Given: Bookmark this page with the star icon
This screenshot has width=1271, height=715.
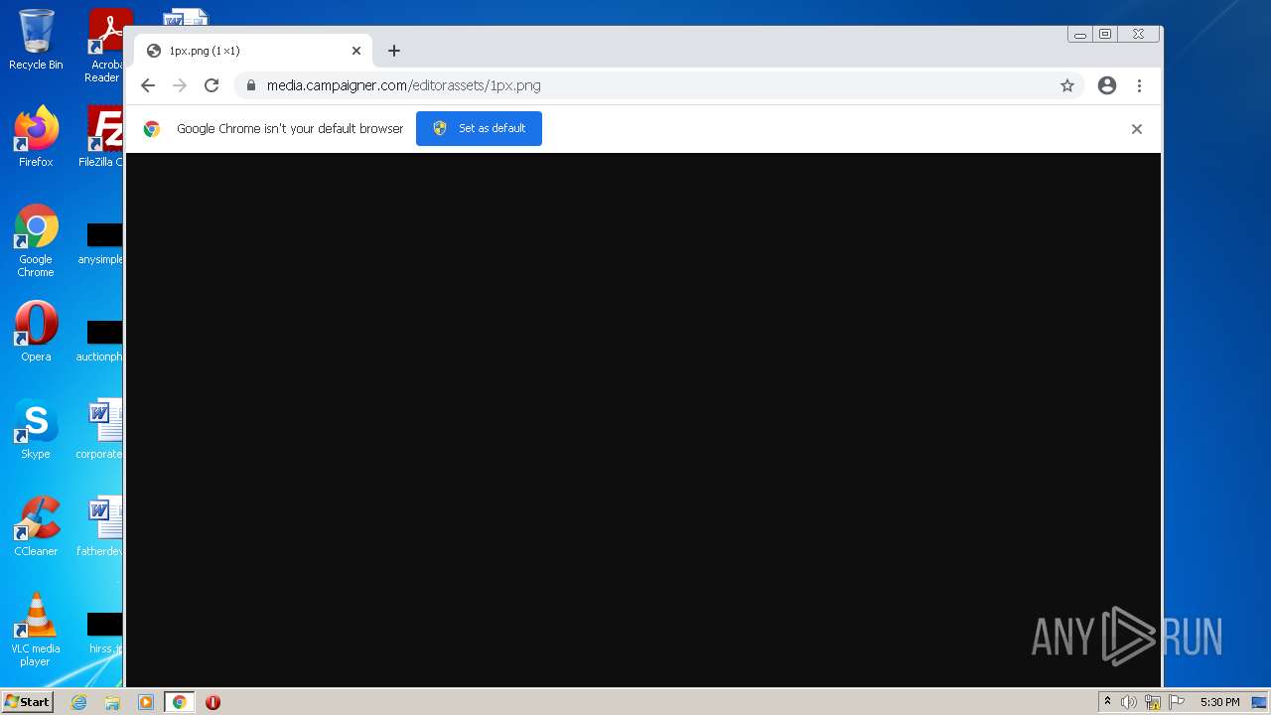Looking at the screenshot, I should [x=1067, y=85].
